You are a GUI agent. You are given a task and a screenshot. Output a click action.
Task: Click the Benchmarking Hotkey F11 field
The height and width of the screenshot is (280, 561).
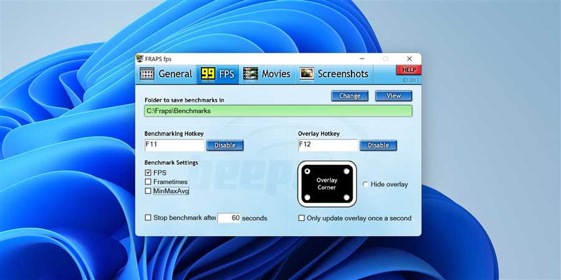[x=175, y=146]
